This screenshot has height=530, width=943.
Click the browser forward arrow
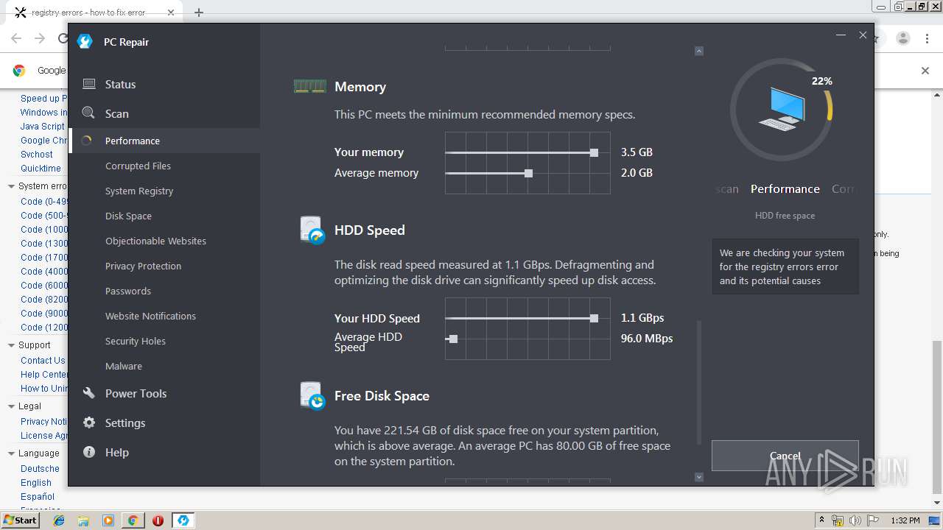click(x=40, y=38)
